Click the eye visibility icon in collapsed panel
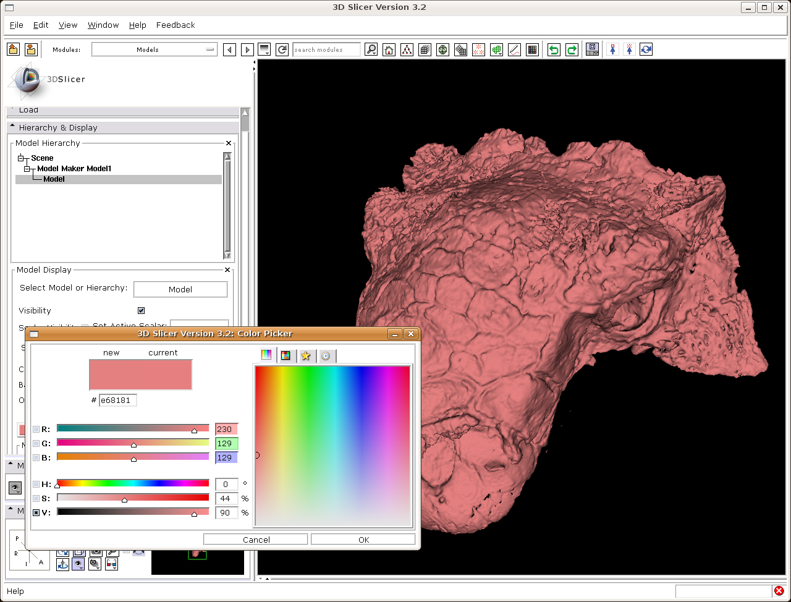 point(15,488)
